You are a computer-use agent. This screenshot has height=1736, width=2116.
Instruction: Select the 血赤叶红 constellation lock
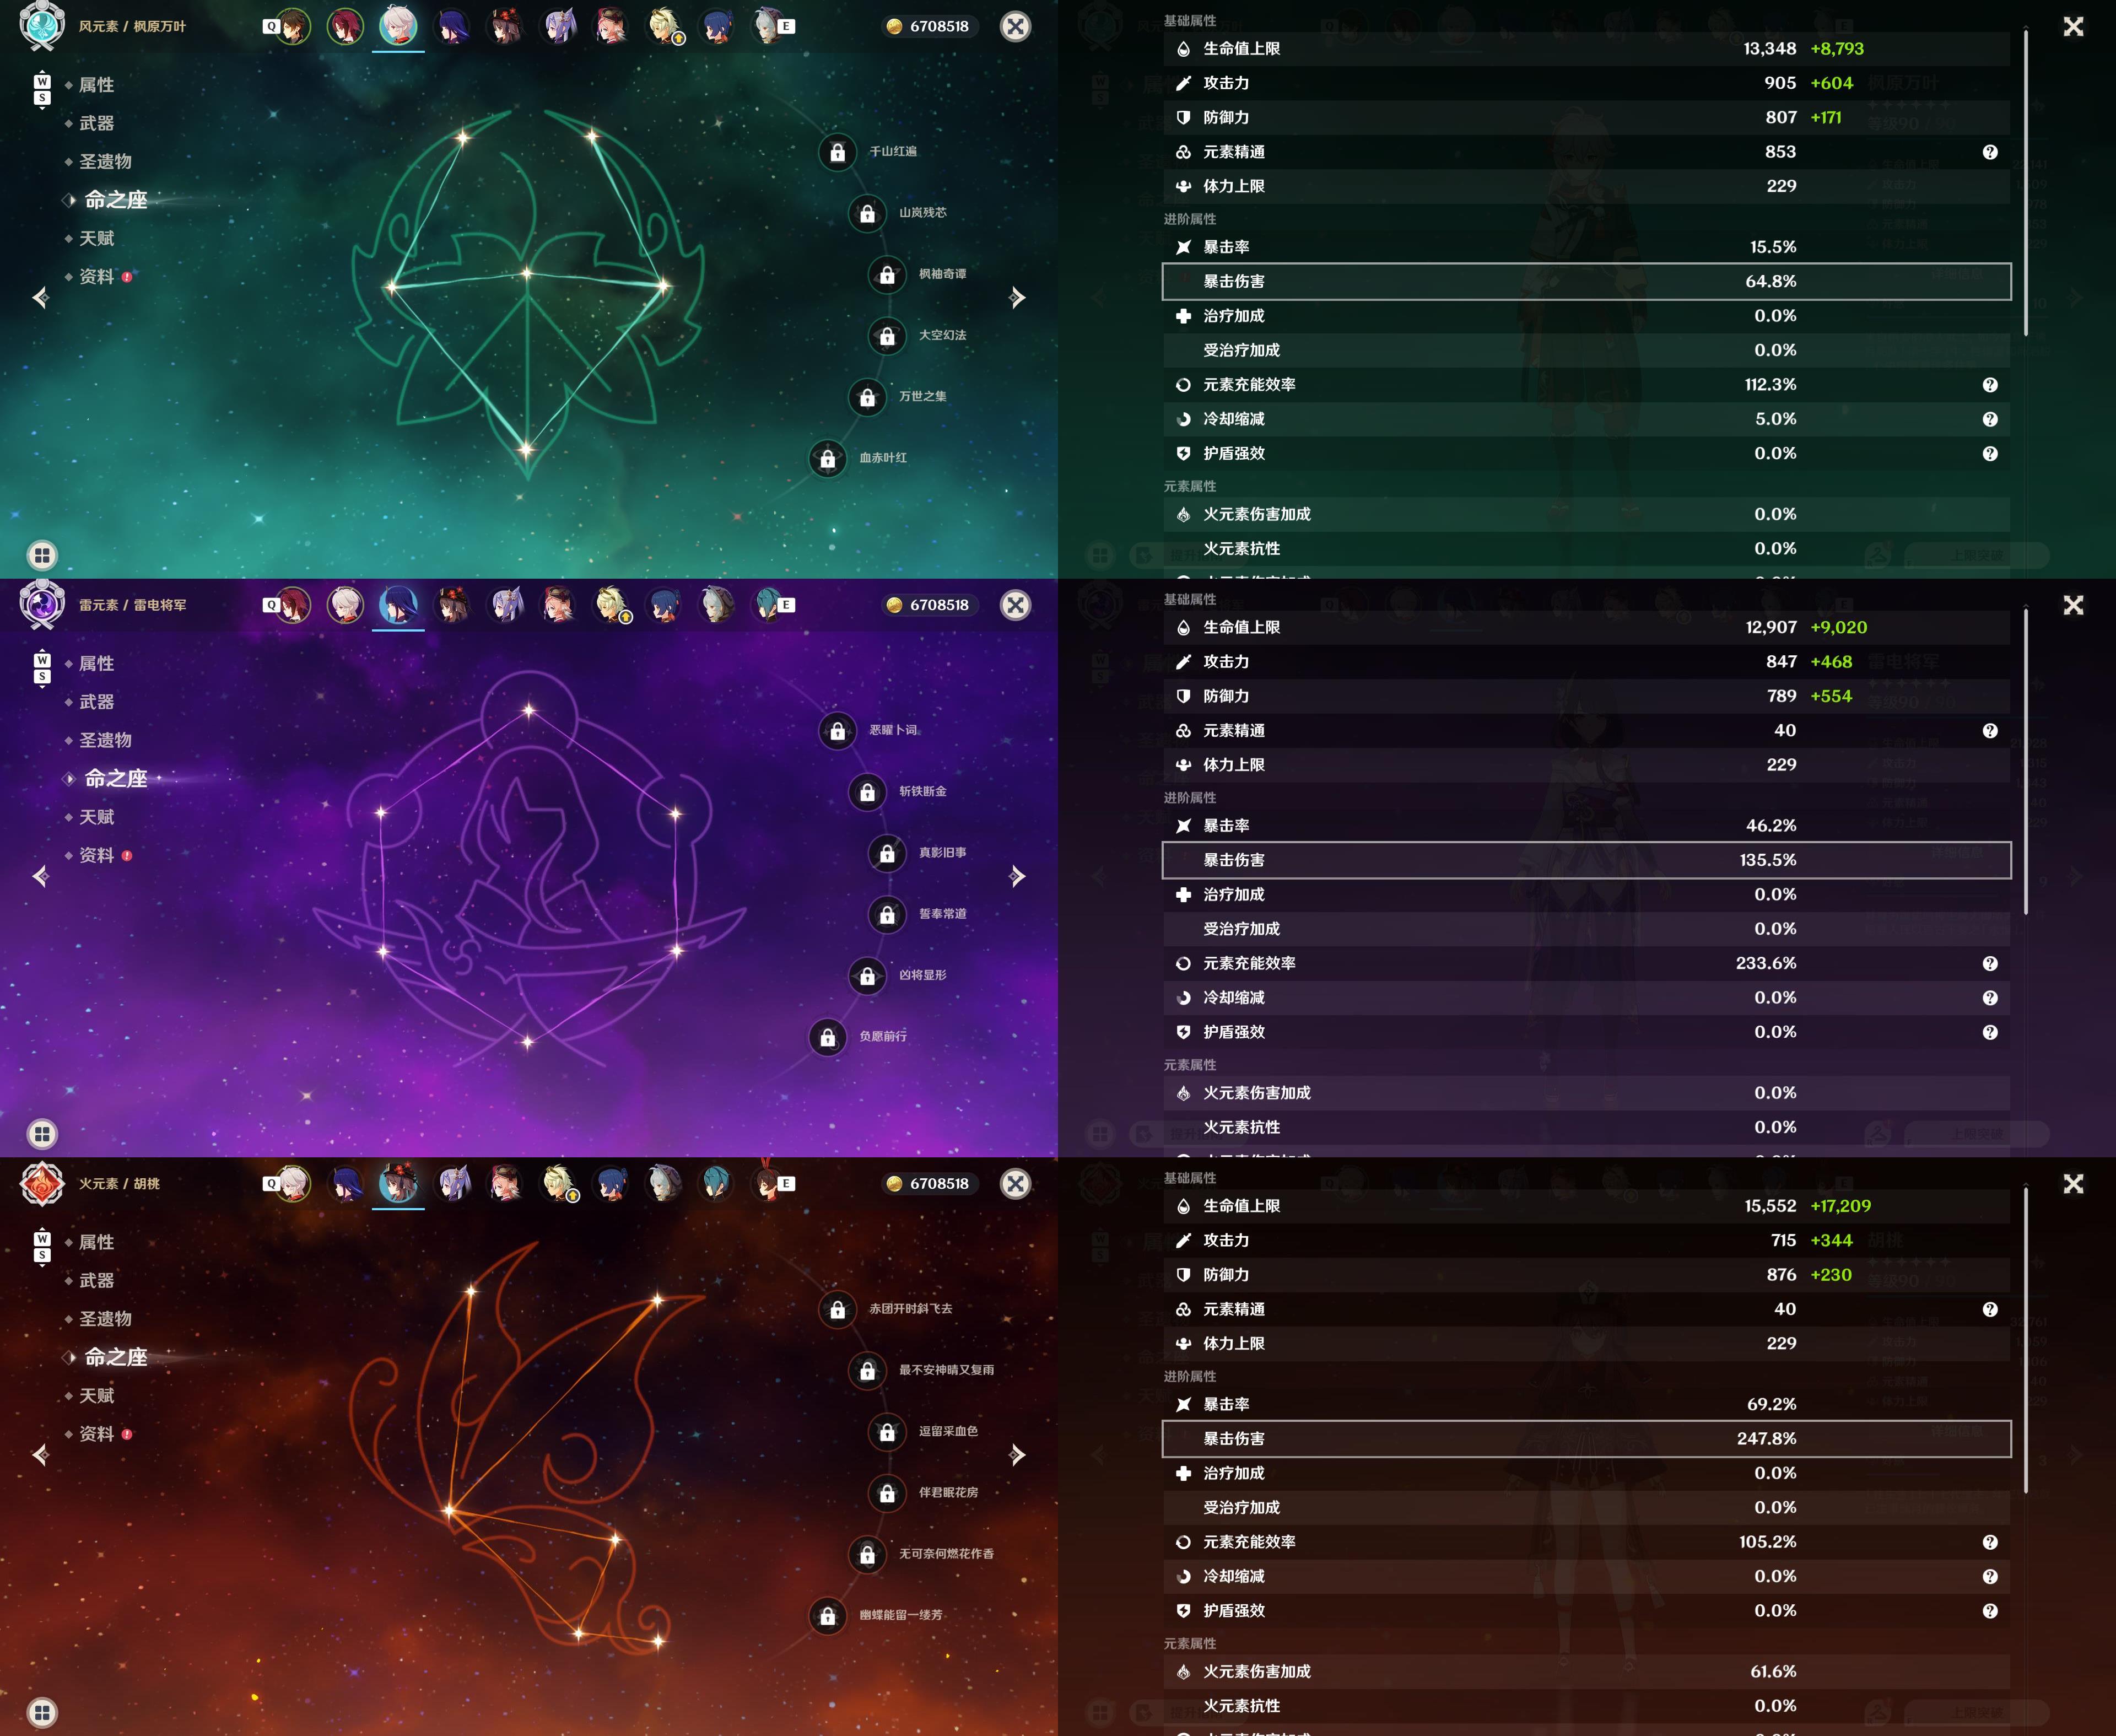(x=828, y=459)
